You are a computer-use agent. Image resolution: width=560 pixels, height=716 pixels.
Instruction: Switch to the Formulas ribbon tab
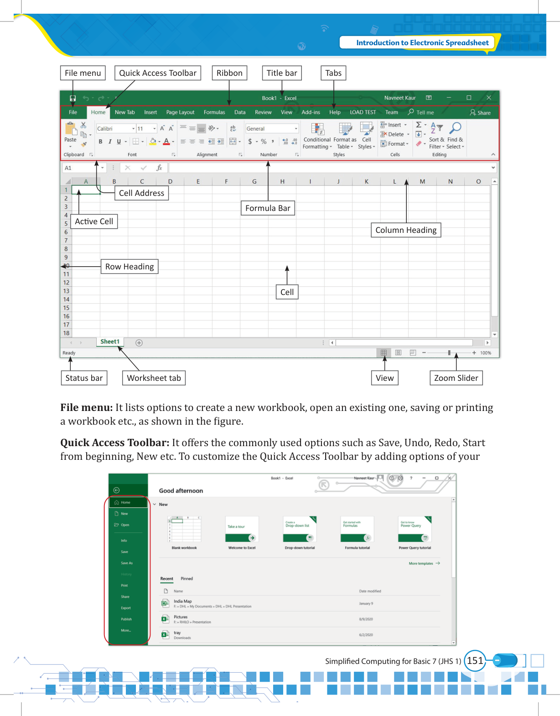(x=214, y=112)
